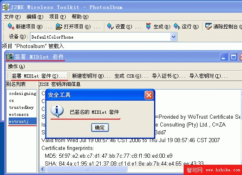Select the codesigning alias in the list
This screenshot has width=242, height=175.
pos(23,94)
